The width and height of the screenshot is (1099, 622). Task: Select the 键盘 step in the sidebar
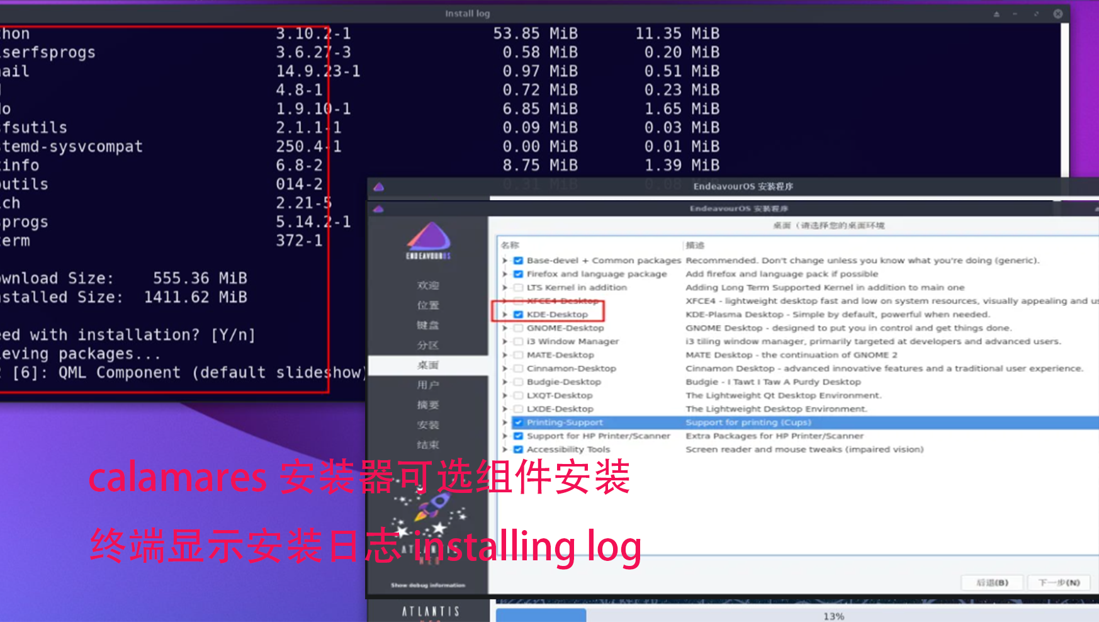[x=428, y=325]
